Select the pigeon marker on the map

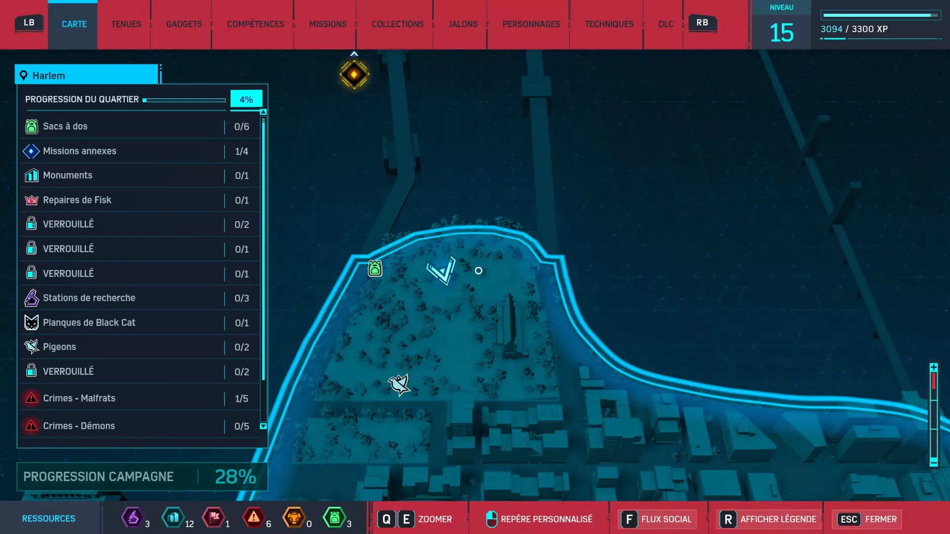(x=399, y=385)
